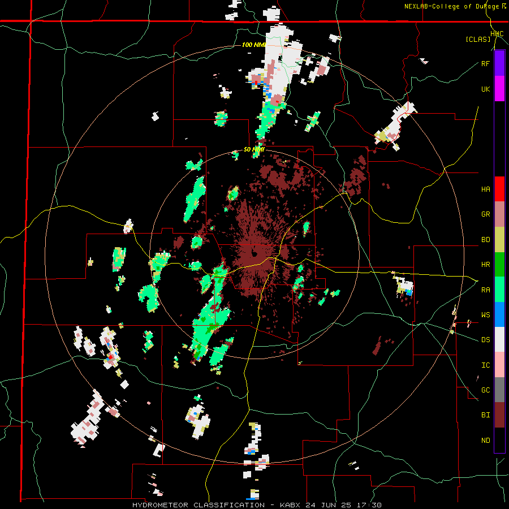509x509 pixels.
Task: Click the BI brown legend swatch
Action: (499, 415)
